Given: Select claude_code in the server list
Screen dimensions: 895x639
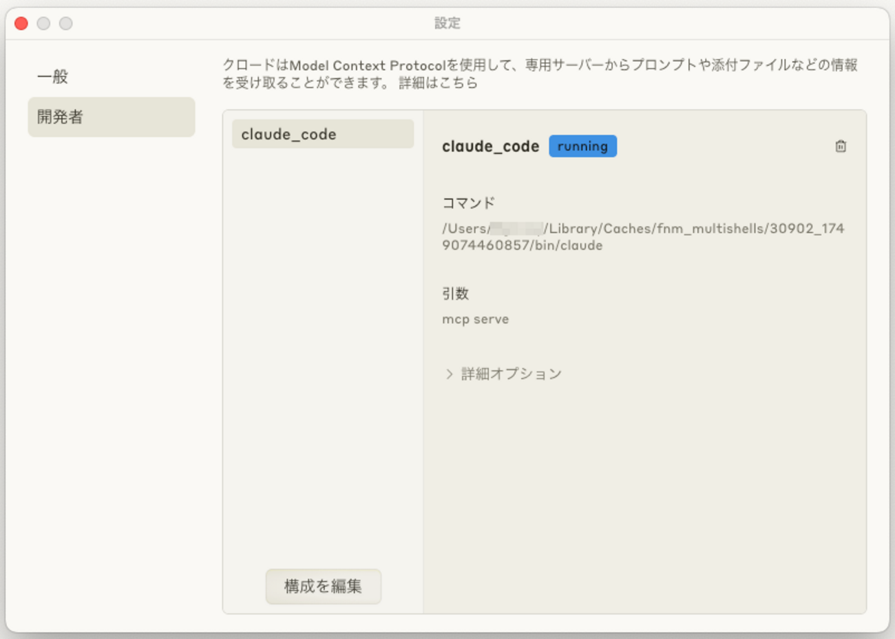Looking at the screenshot, I should [x=323, y=134].
